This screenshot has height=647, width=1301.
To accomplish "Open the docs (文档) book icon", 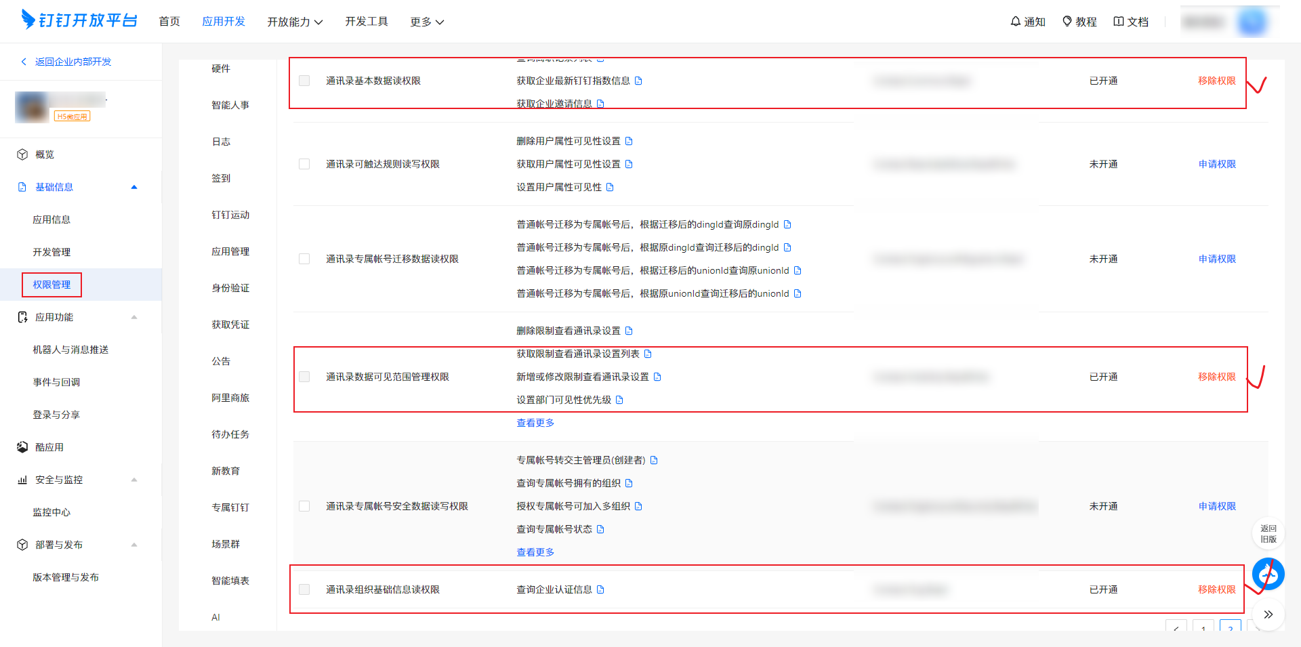I will pyautogui.click(x=1119, y=22).
